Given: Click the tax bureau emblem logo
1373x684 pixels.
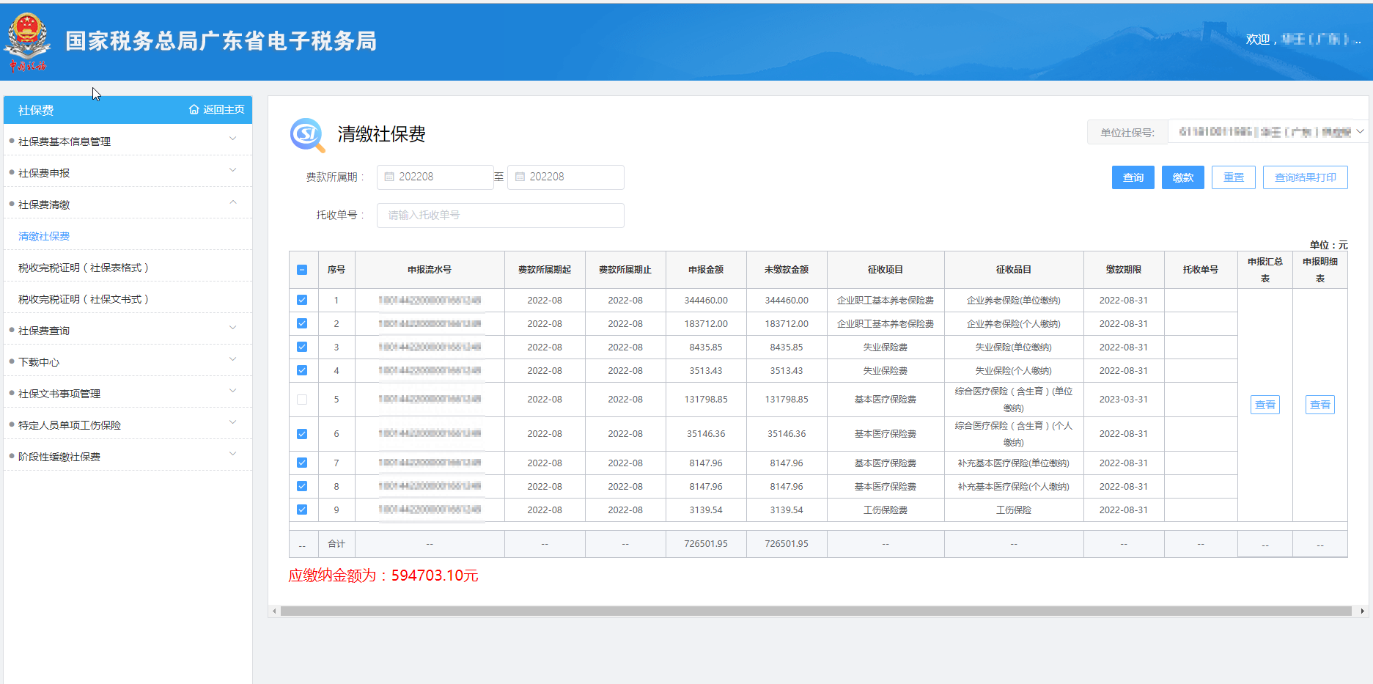Looking at the screenshot, I should tap(28, 40).
